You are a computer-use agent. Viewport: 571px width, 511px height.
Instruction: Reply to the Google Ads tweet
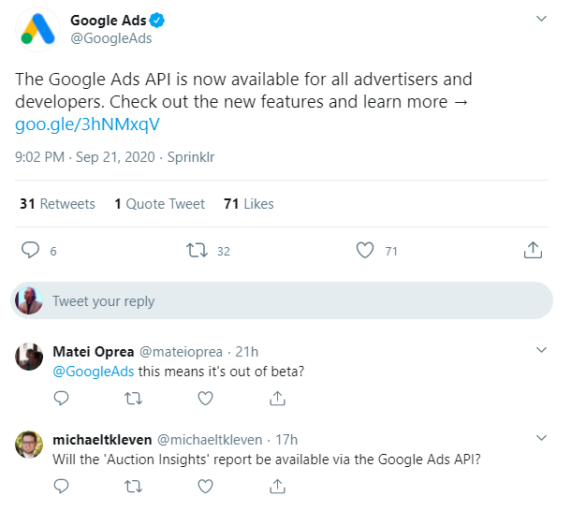click(31, 250)
